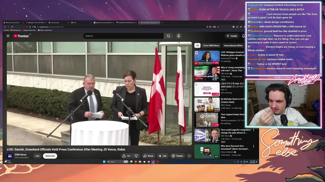The image size is (325, 182).
Task: Switch to DROPS ON BIG DAY tab
Action: [x=126, y=22]
